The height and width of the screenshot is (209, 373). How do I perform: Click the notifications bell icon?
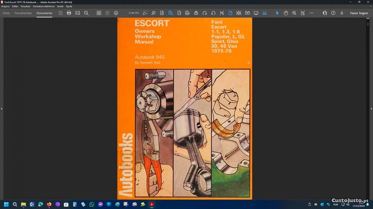pyautogui.click(x=342, y=13)
